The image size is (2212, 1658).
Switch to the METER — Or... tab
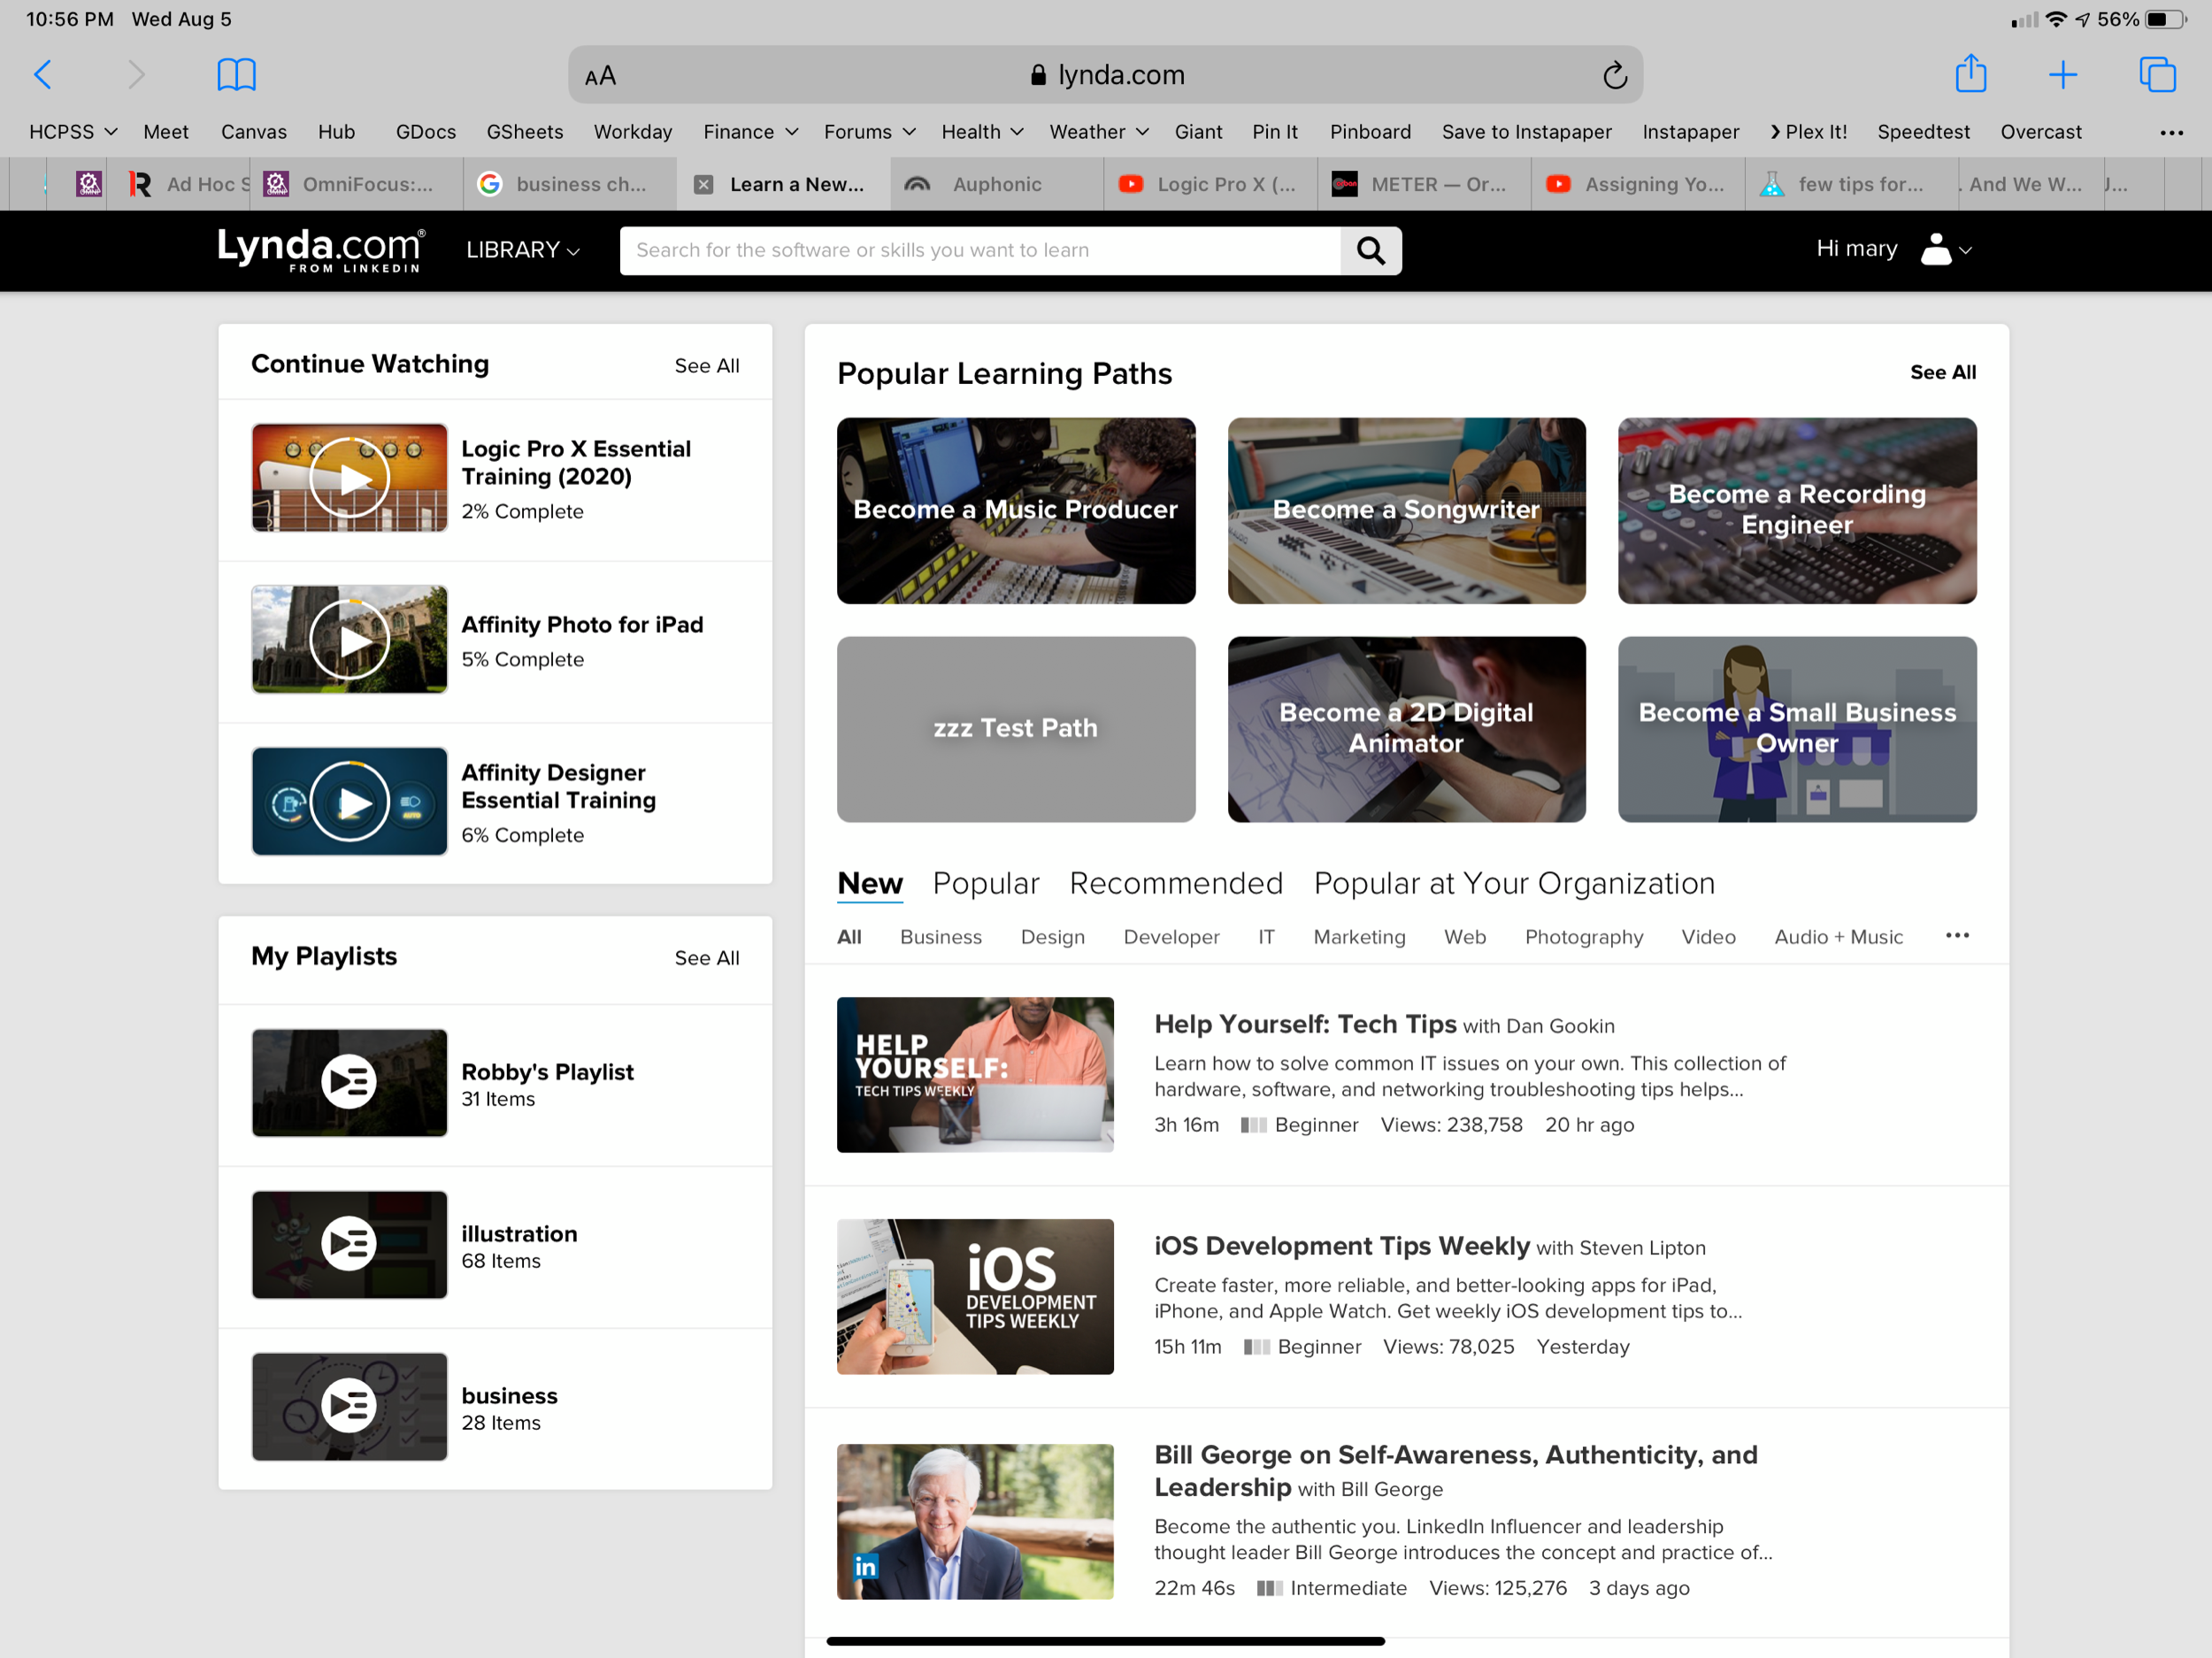click(1424, 184)
